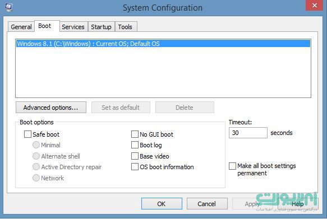Screen dimensions: 327x219
Task: Tick the No GUI boot checkbox
Action: pos(135,134)
